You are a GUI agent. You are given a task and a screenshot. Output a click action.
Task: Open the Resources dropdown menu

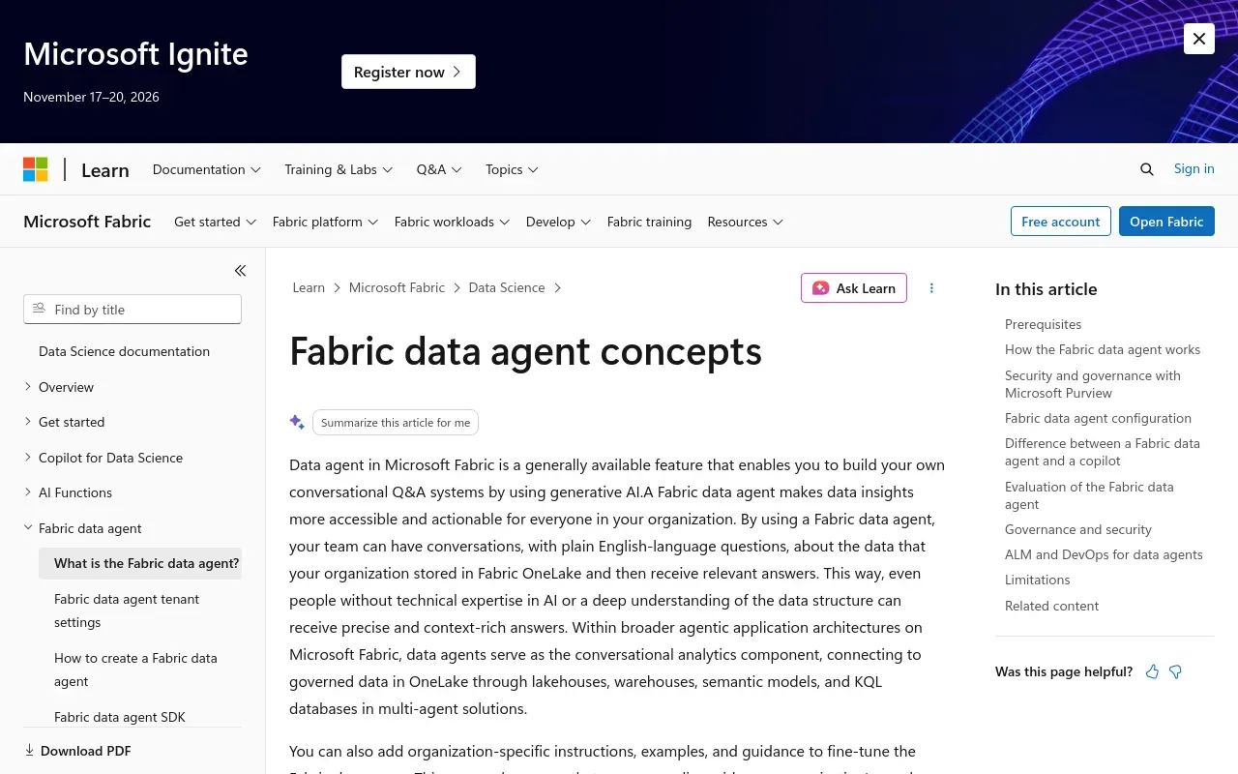tap(745, 222)
